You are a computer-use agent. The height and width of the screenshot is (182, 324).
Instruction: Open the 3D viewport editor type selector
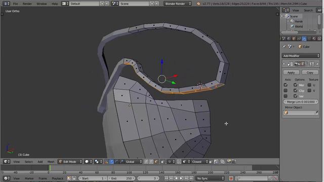tap(7, 162)
